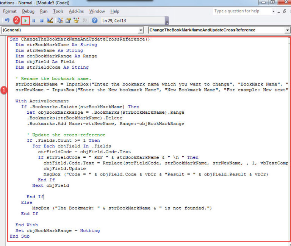Image resolution: width=291 pixels, height=246 pixels.
Task: Toggle Design Mode icon
Action: (50, 20)
